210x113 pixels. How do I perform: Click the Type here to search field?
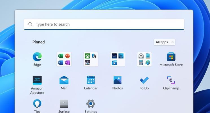[104, 24]
